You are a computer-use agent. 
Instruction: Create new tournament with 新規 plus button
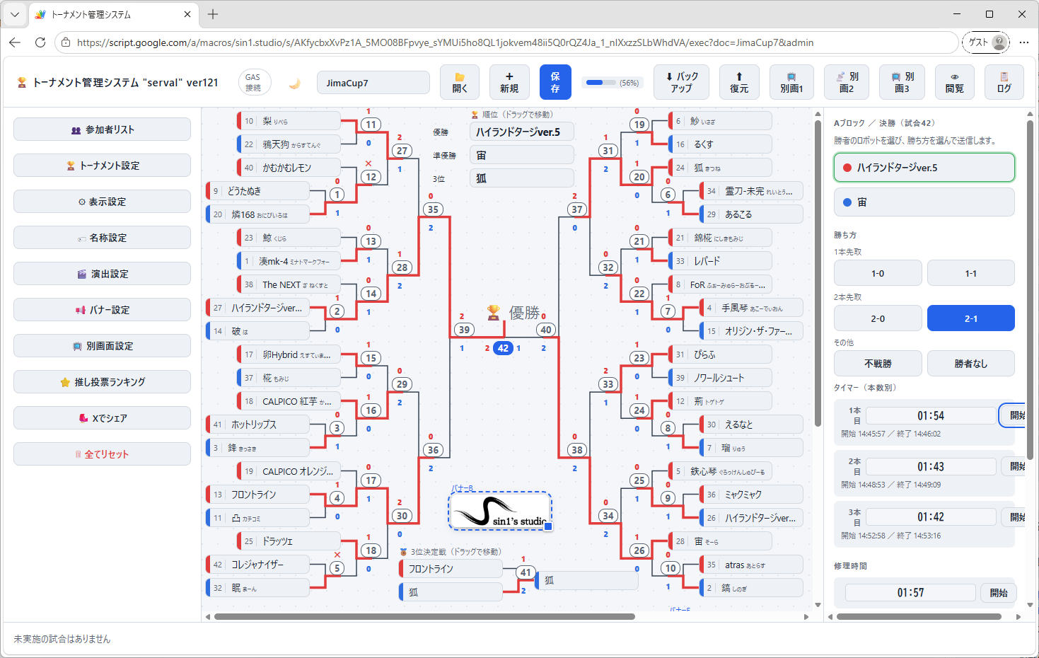tap(509, 82)
